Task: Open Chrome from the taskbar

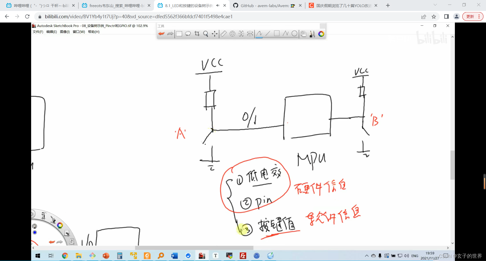Action: pyautogui.click(x=65, y=256)
